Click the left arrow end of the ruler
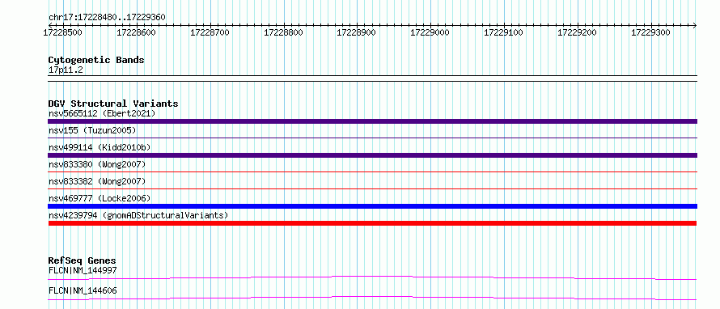Image resolution: width=720 pixels, height=309 pixels. [x=50, y=25]
